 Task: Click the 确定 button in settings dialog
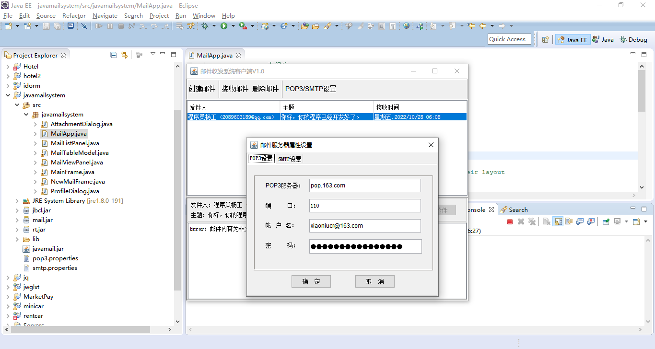click(311, 281)
